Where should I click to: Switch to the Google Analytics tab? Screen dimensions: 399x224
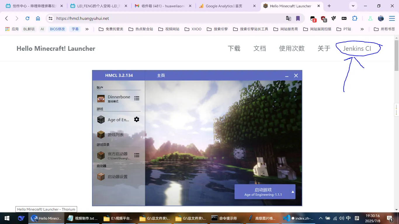[x=224, y=6]
